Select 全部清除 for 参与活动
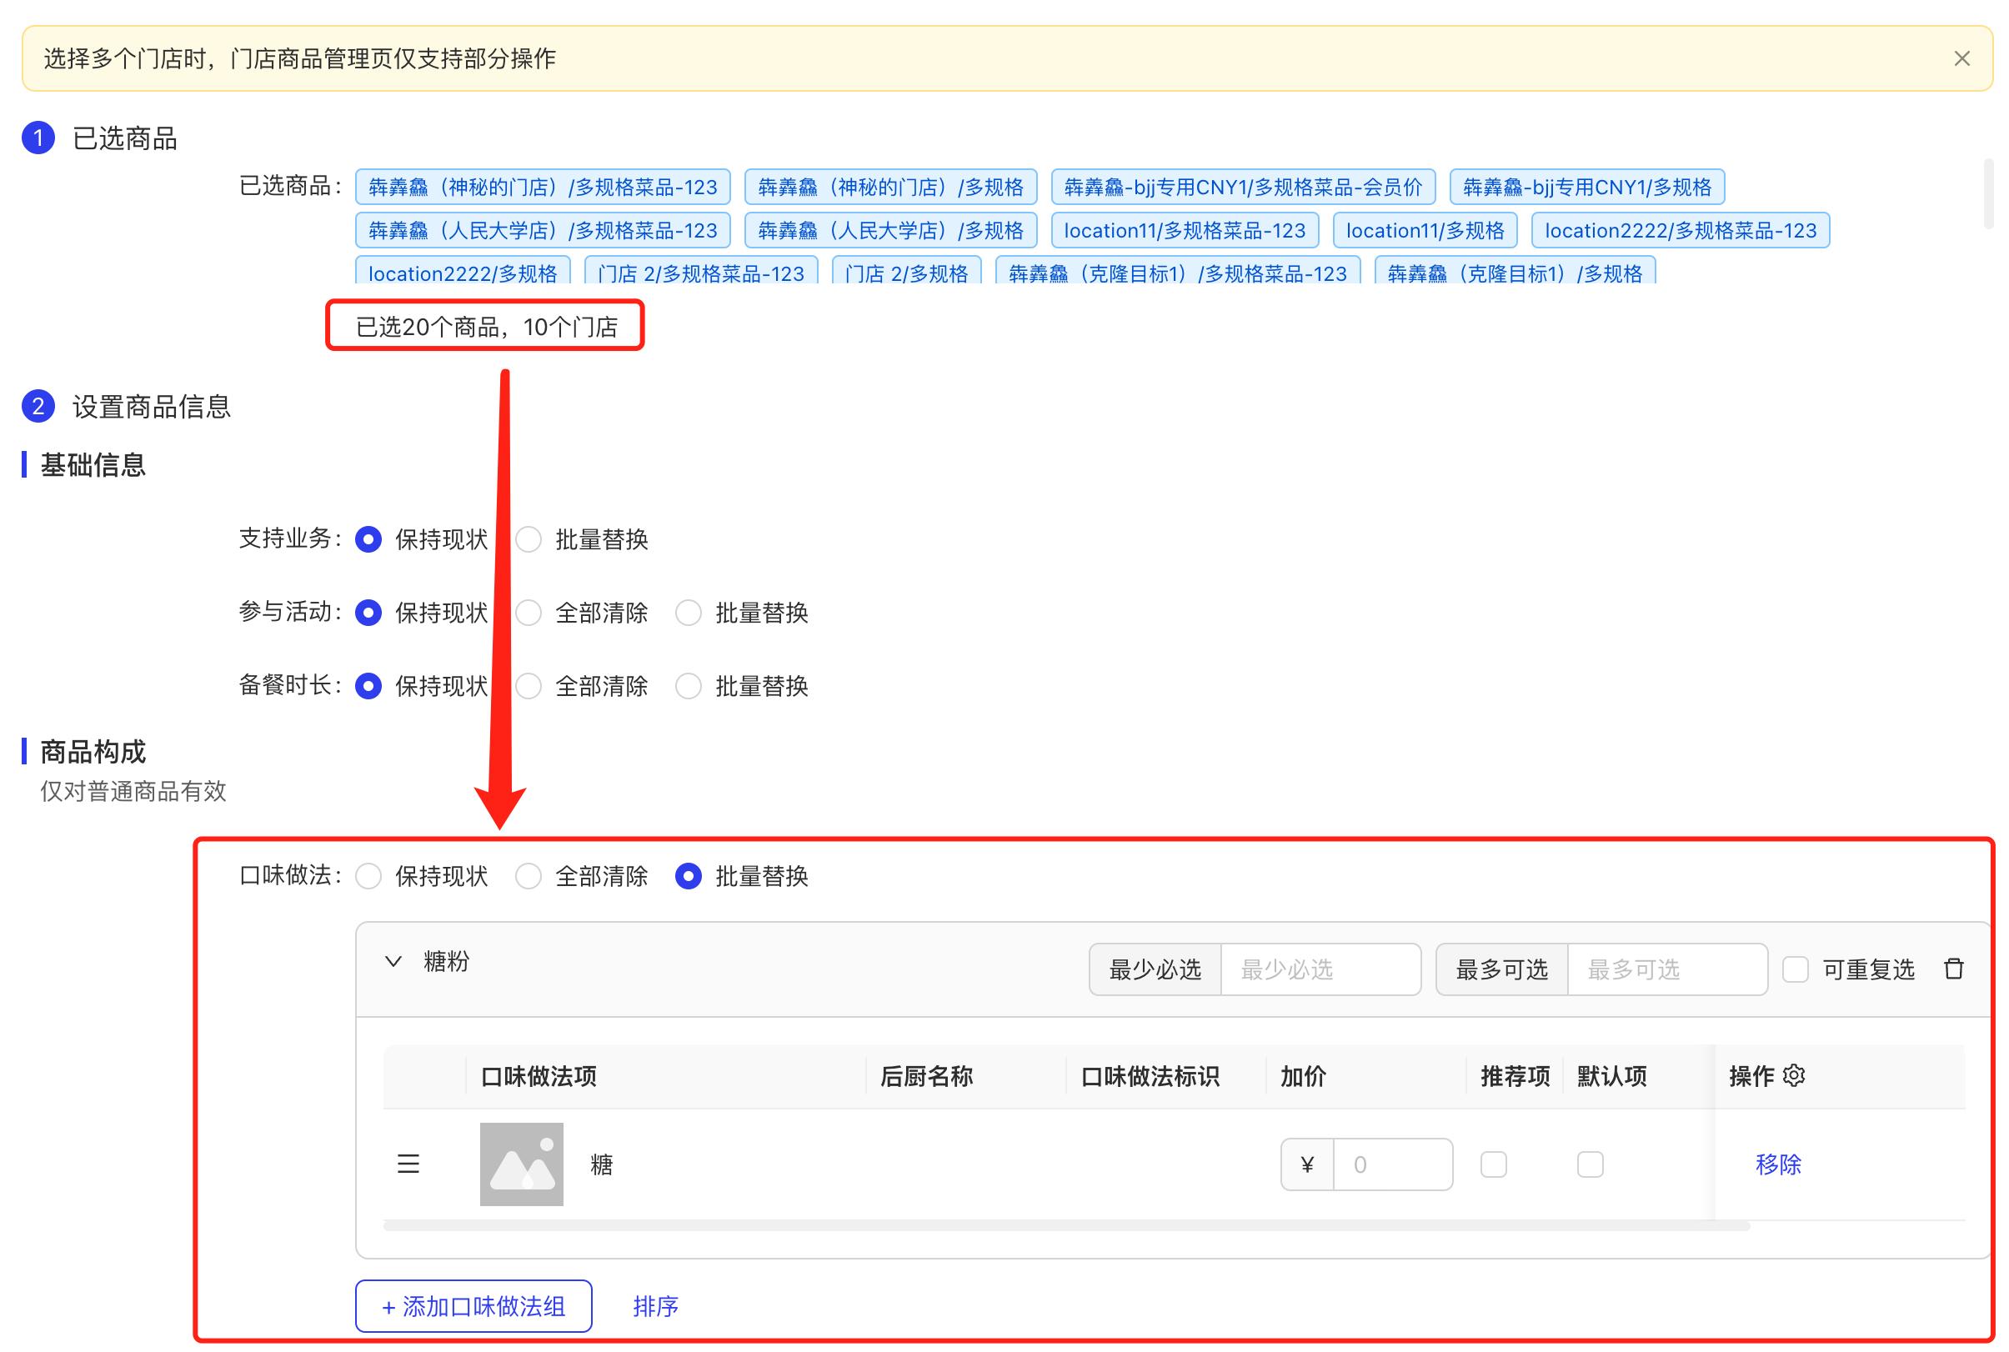Screen dimensions: 2009x1352 (529, 613)
